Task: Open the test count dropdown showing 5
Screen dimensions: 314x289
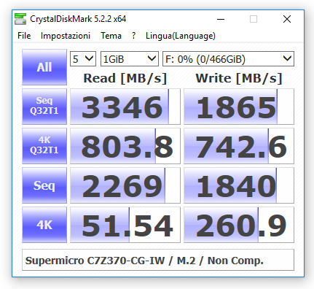Action: click(x=83, y=59)
